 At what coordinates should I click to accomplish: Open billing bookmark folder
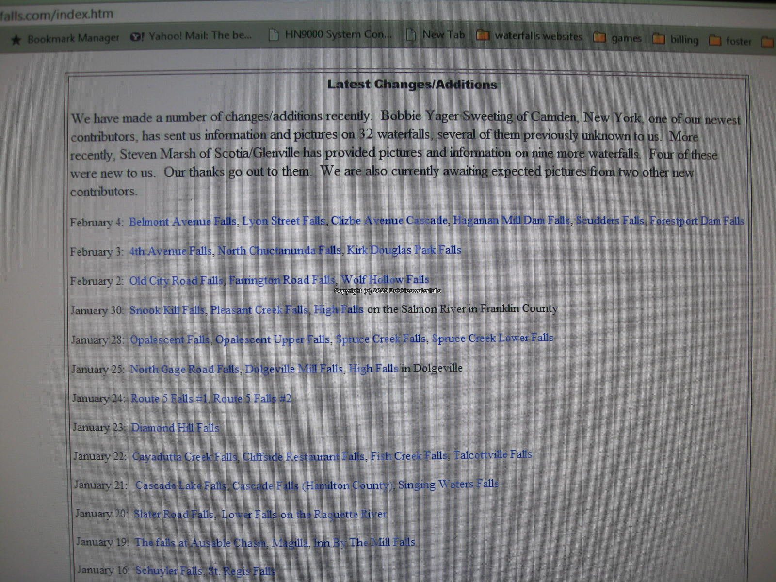(676, 39)
